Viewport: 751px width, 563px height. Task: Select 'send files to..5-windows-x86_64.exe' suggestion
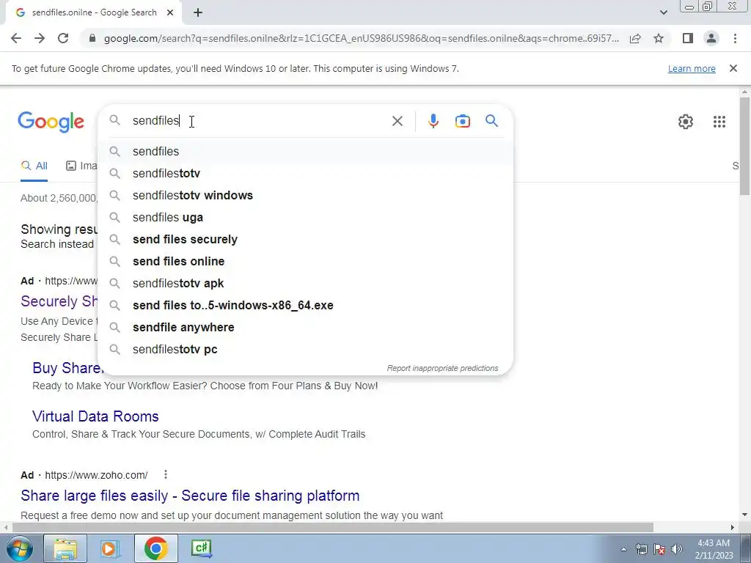coord(305,306)
